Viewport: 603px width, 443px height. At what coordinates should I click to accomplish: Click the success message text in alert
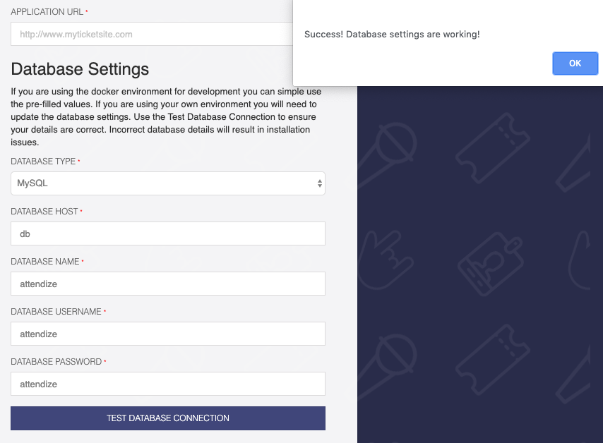point(392,34)
